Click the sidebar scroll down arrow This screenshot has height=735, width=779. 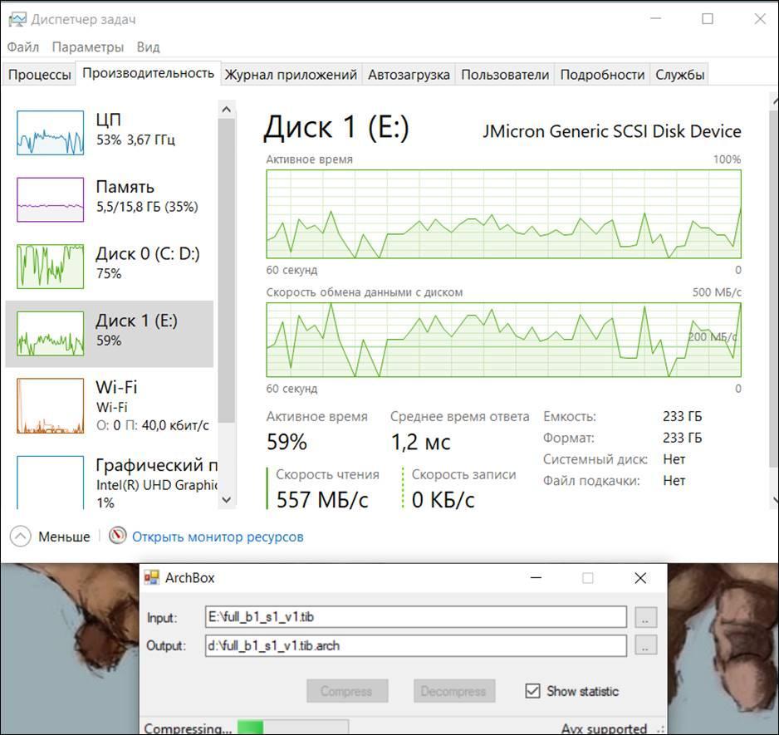pyautogui.click(x=226, y=499)
